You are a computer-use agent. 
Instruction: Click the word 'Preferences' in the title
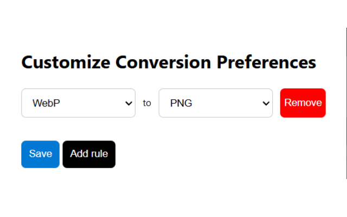(266, 62)
